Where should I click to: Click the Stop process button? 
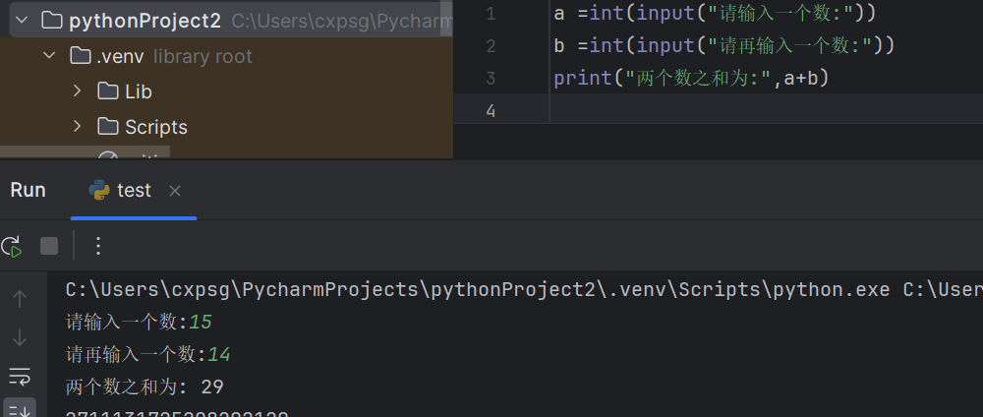point(49,246)
